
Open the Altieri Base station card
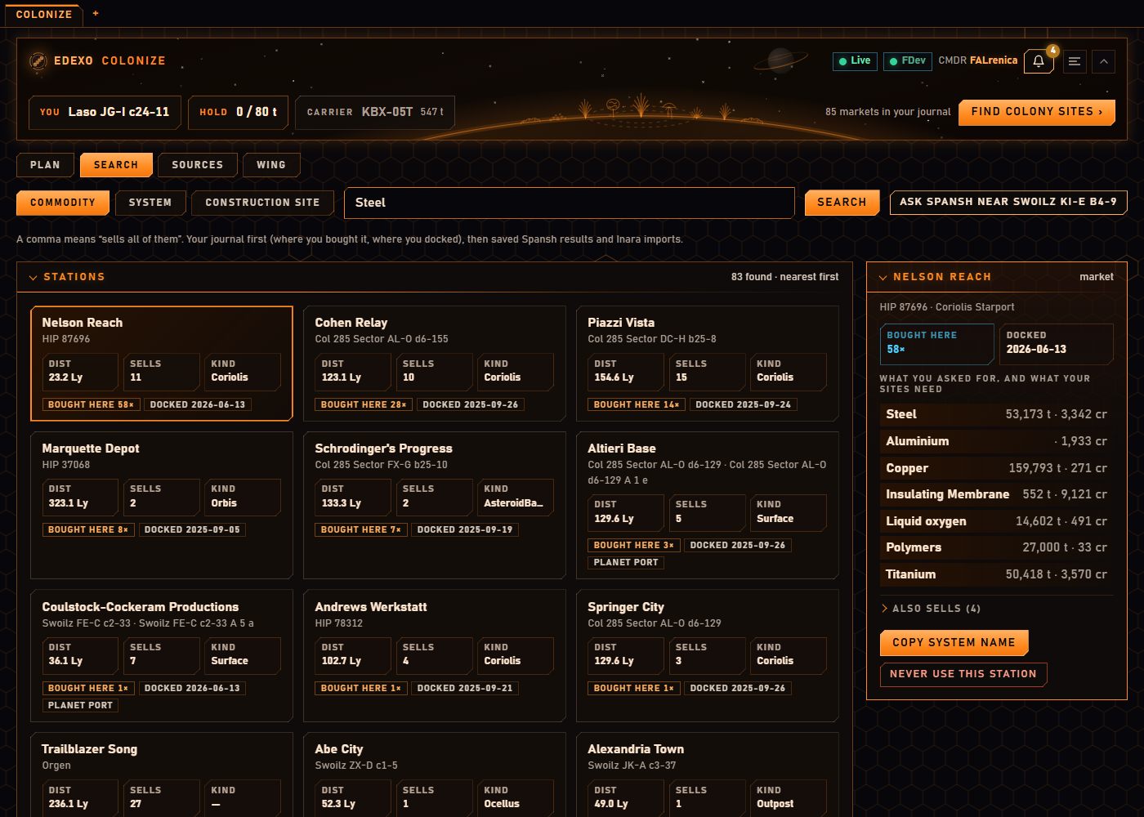click(708, 505)
